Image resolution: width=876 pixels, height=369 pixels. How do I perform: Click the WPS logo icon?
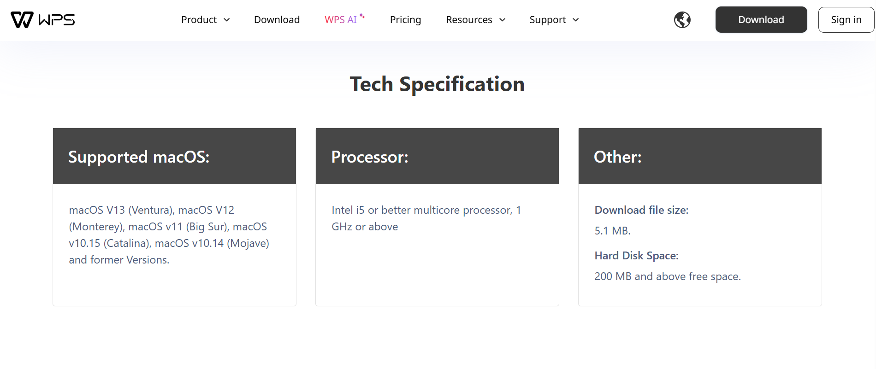[22, 20]
